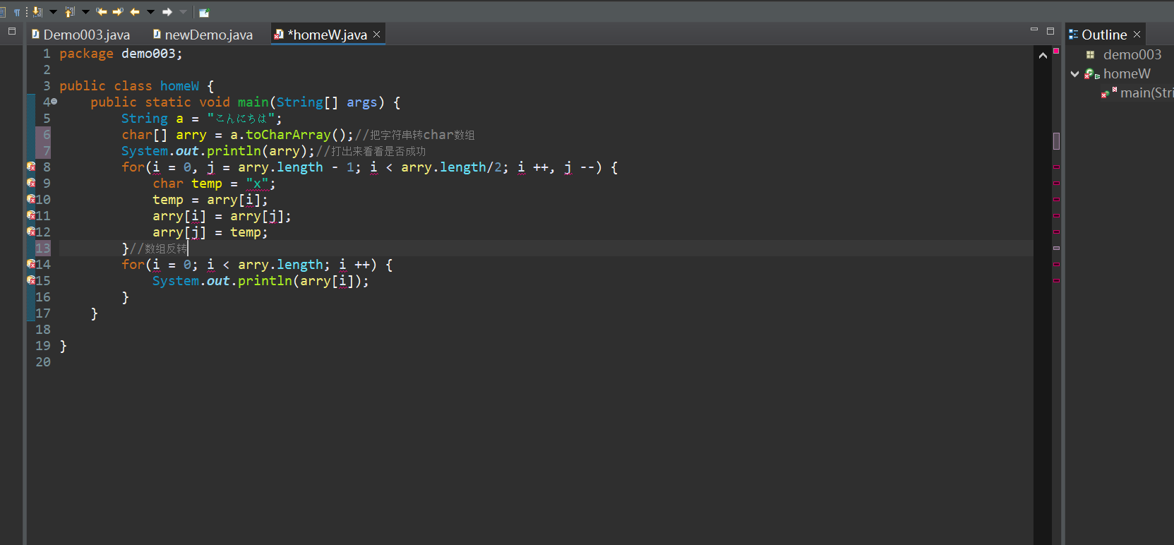This screenshot has height=545, width=1174.
Task: Go to Next Annotation toolbar icon
Action: point(38,12)
